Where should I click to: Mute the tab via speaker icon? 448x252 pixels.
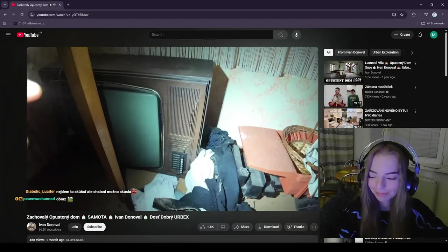click(54, 5)
